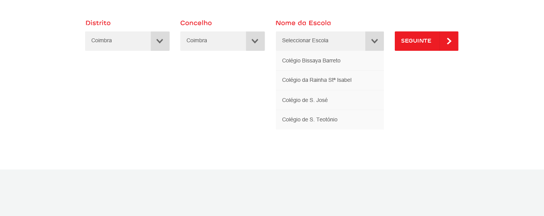The height and width of the screenshot is (216, 544).
Task: Click the arrow icon on Seguinte button
Action: click(449, 41)
